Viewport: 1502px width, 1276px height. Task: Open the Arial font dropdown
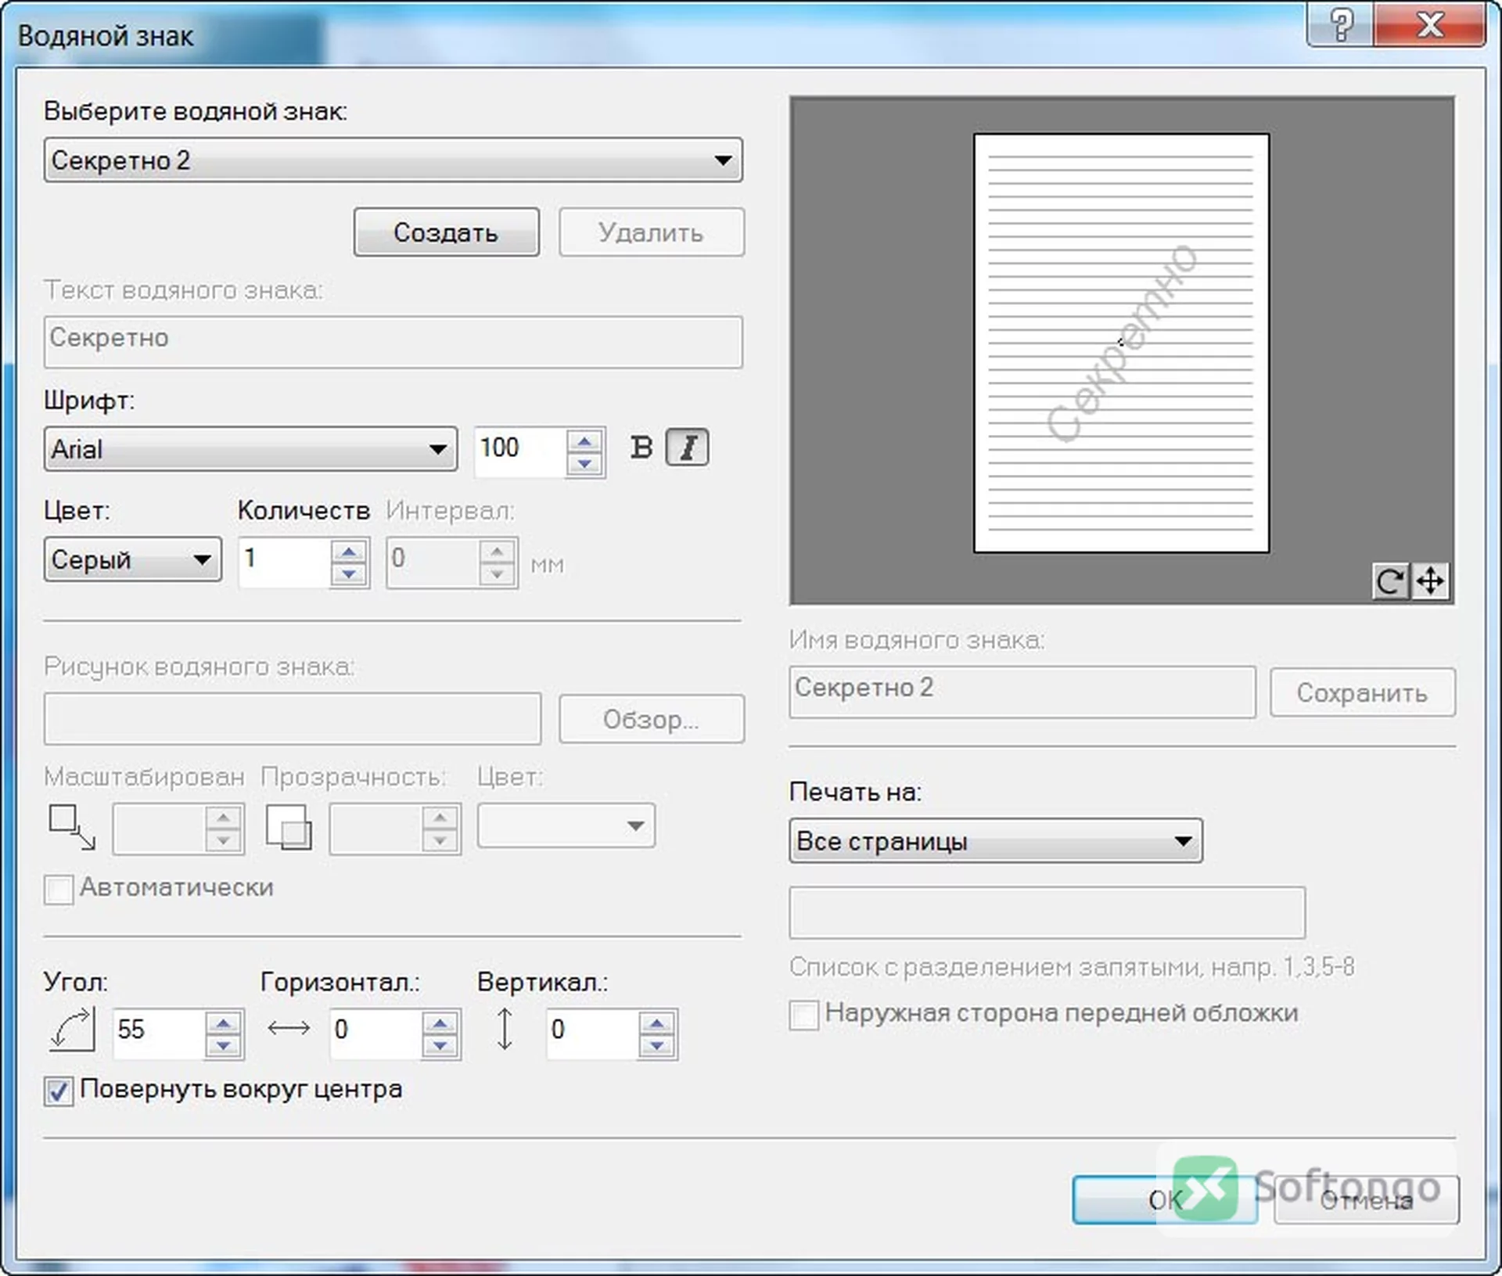(x=250, y=449)
